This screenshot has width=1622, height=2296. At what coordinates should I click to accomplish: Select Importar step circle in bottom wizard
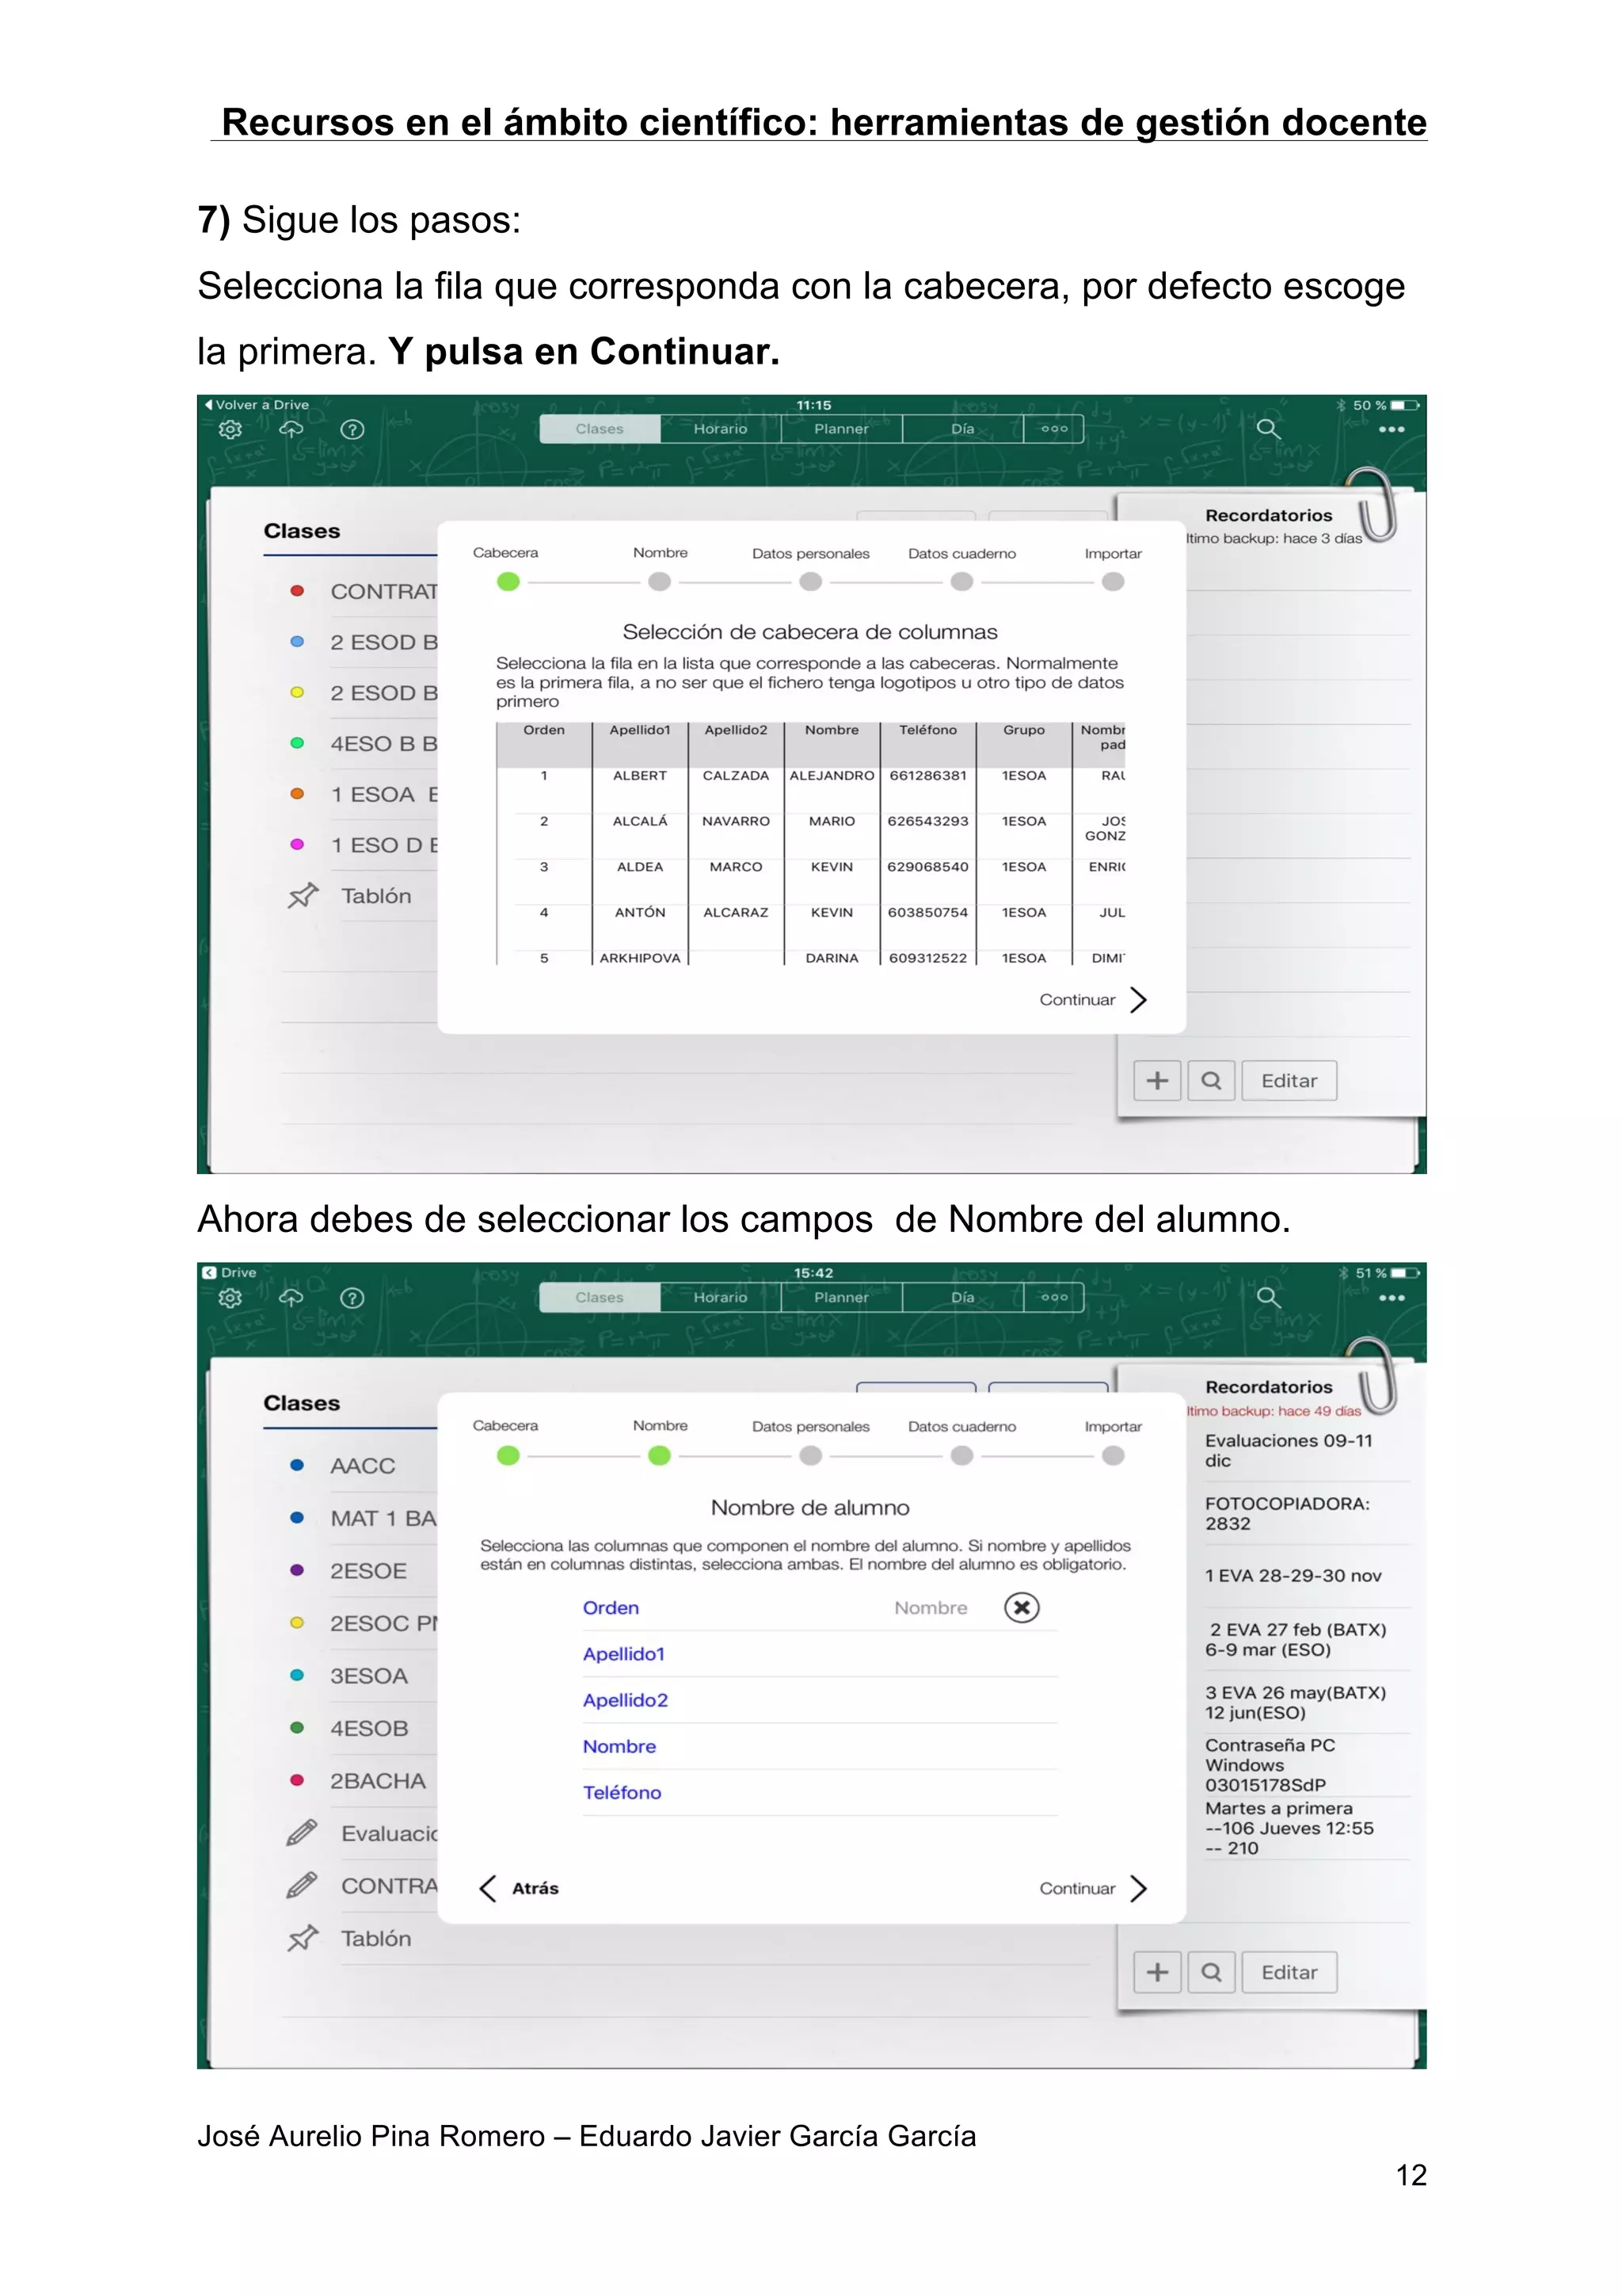coord(1112,1456)
